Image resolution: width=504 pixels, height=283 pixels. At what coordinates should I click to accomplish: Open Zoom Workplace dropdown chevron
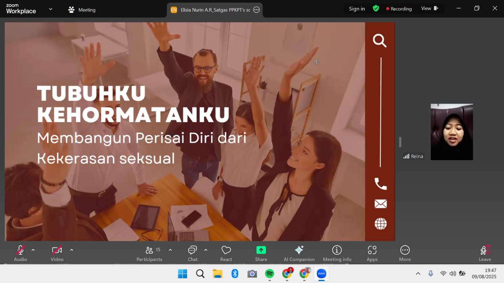[x=50, y=9]
